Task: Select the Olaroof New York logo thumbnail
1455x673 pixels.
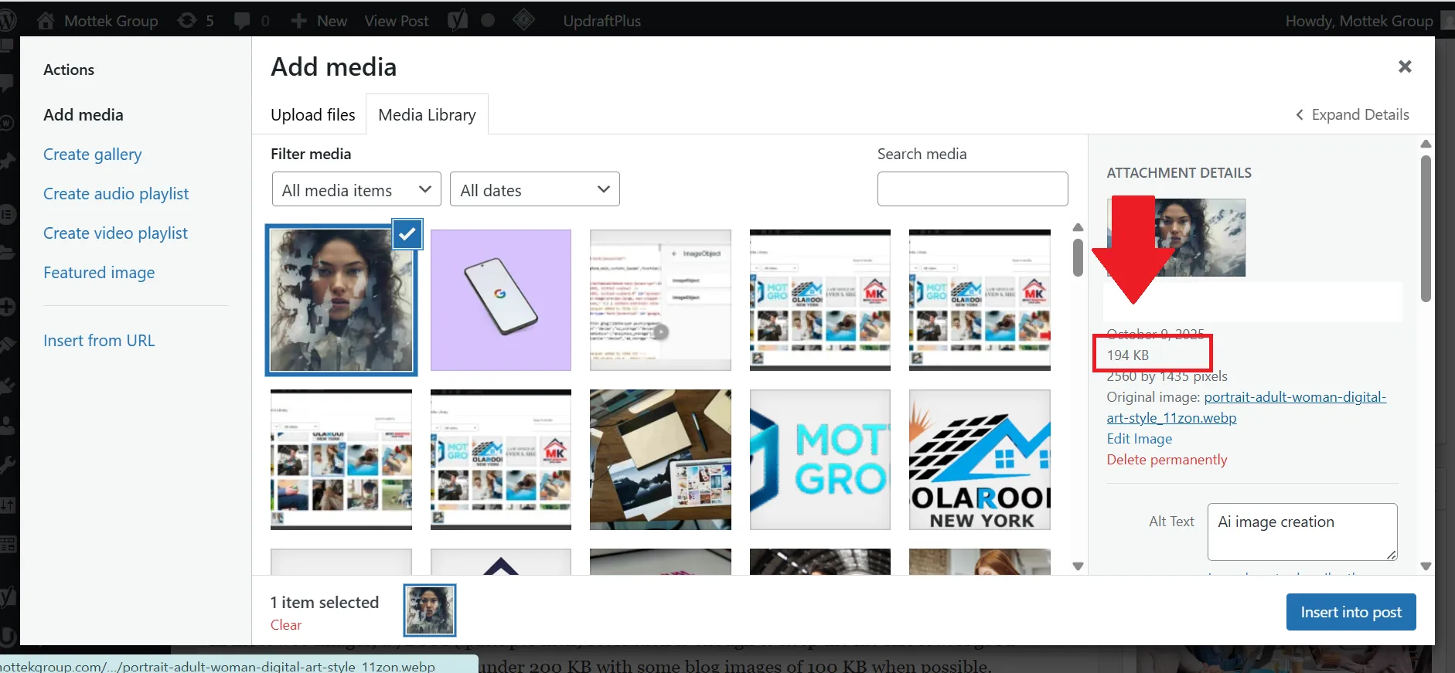Action: 980,460
